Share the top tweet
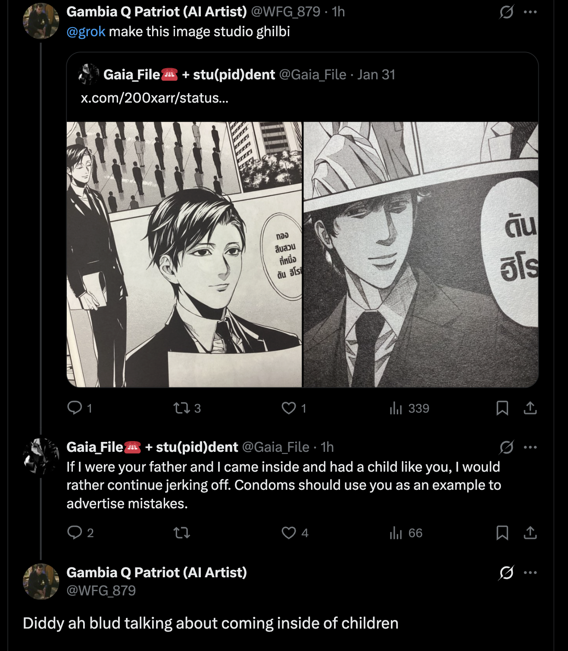568x651 pixels. pos(530,408)
